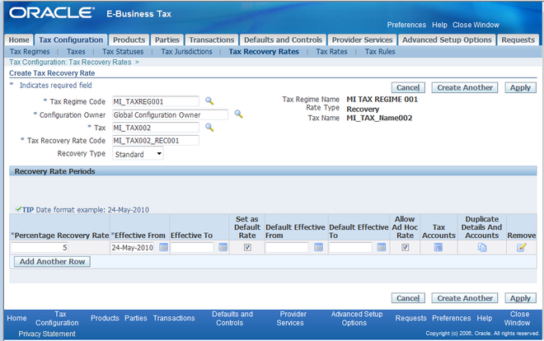Go to Taxes subtab
The image size is (544, 341).
click(x=76, y=52)
